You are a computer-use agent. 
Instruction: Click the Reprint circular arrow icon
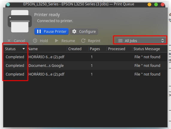pos(83,41)
